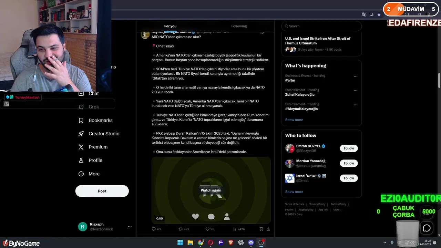Screen dimensions: 441x248
Task: Click the speech bubble icon on video overlay
Action: tap(211, 217)
